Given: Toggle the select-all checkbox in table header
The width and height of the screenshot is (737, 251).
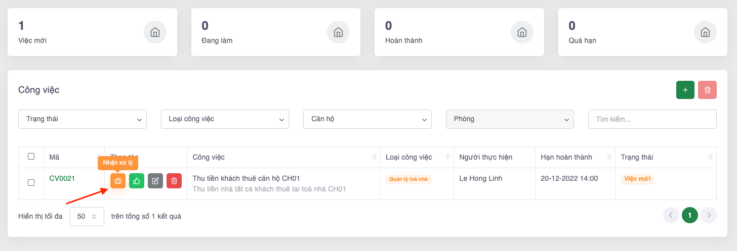Looking at the screenshot, I should pos(31,157).
